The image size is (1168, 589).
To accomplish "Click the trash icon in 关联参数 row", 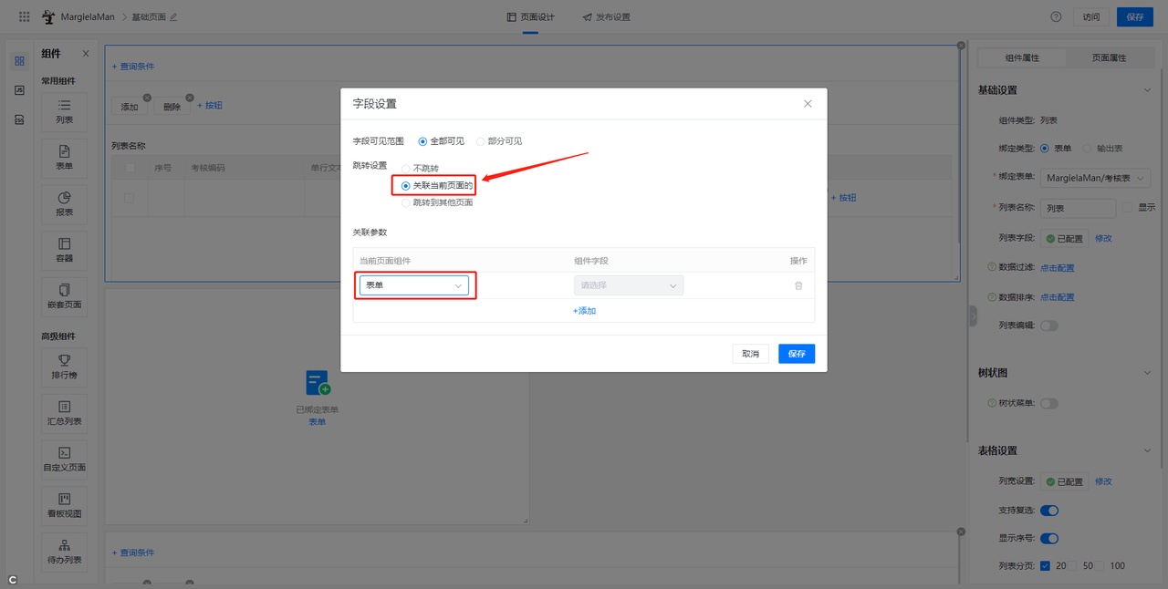I will click(798, 285).
